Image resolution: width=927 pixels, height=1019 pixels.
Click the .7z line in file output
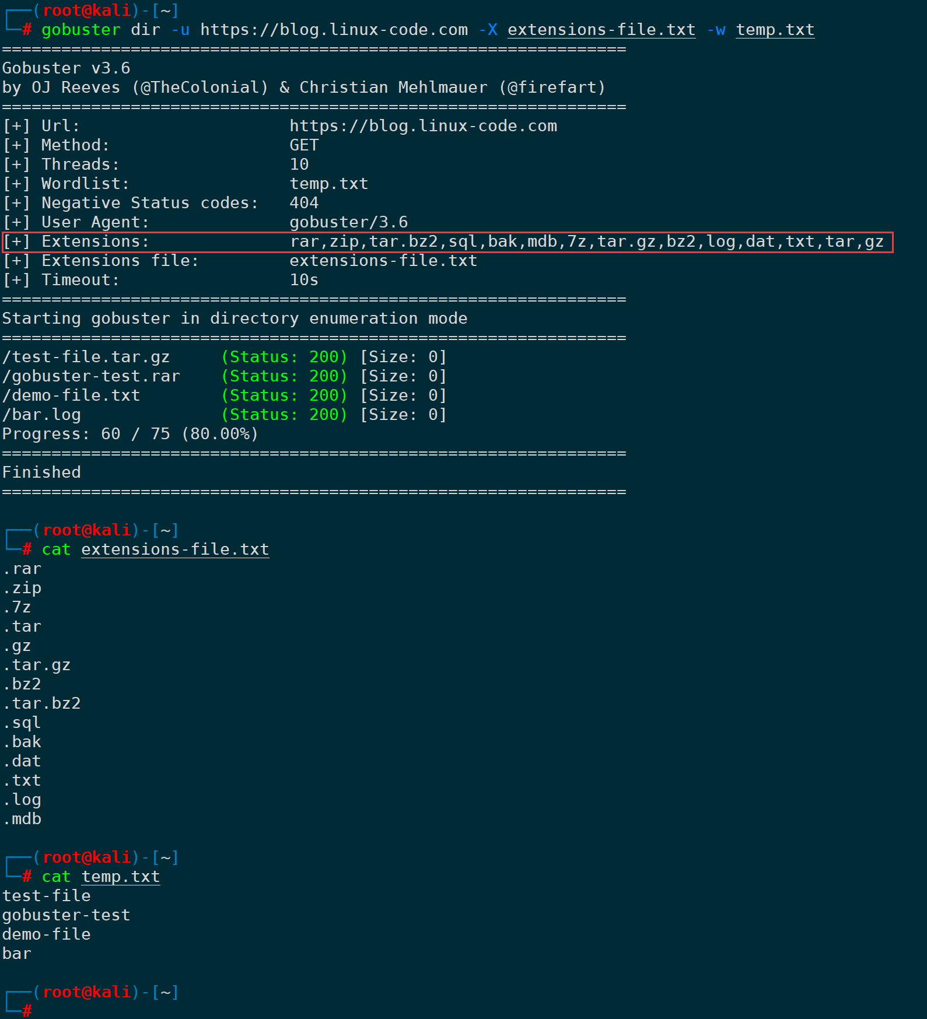pos(17,607)
